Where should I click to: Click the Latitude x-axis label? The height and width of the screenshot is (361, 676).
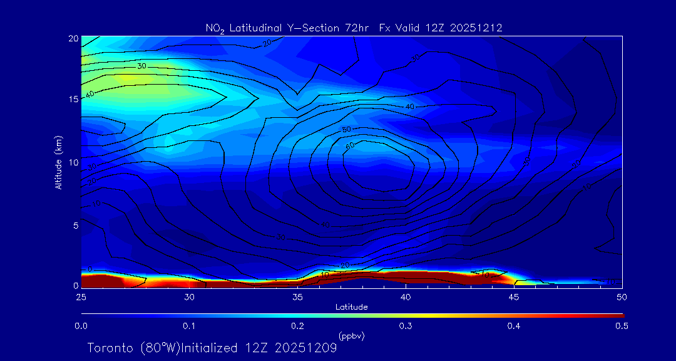click(x=351, y=307)
